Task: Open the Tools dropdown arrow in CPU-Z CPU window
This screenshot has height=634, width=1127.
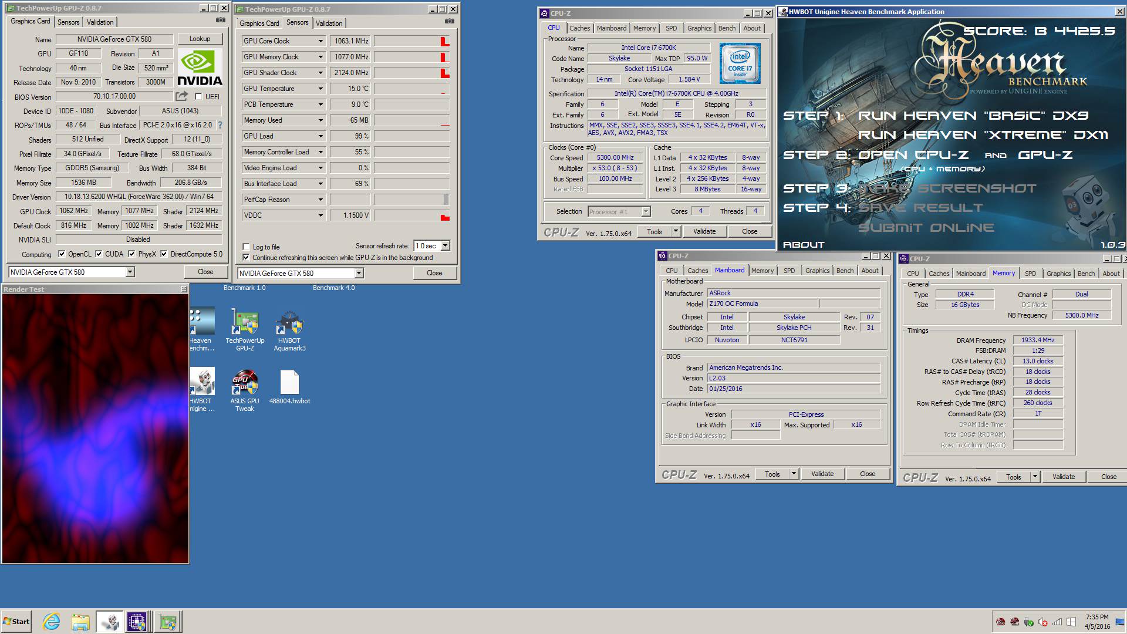Action: (x=676, y=231)
